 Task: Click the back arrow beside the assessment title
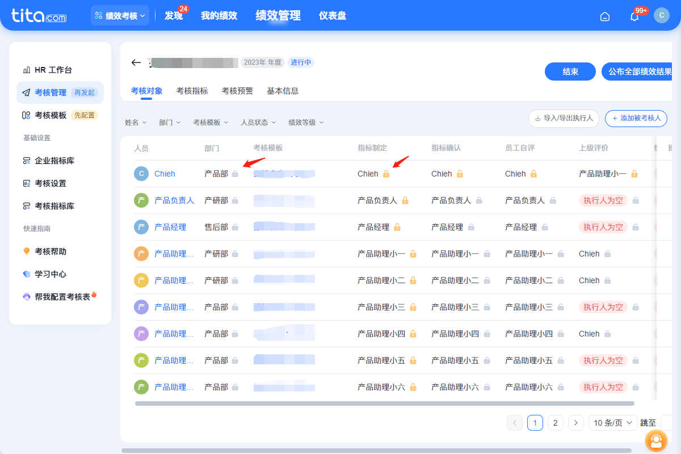136,63
